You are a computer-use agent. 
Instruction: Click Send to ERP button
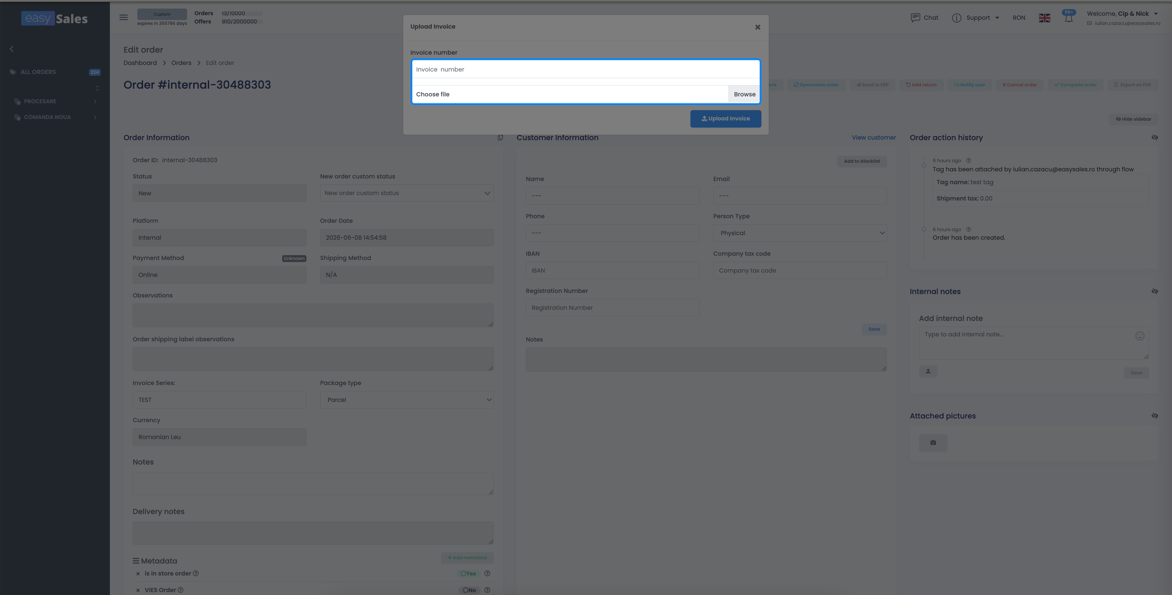(872, 85)
